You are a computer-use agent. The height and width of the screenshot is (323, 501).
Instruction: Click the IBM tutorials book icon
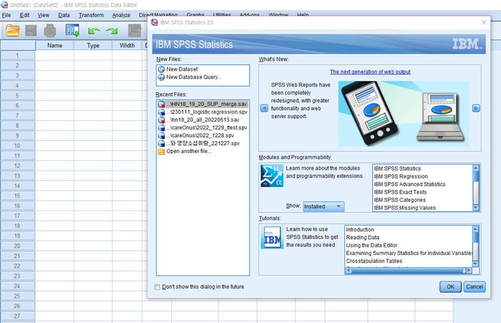pos(272,237)
